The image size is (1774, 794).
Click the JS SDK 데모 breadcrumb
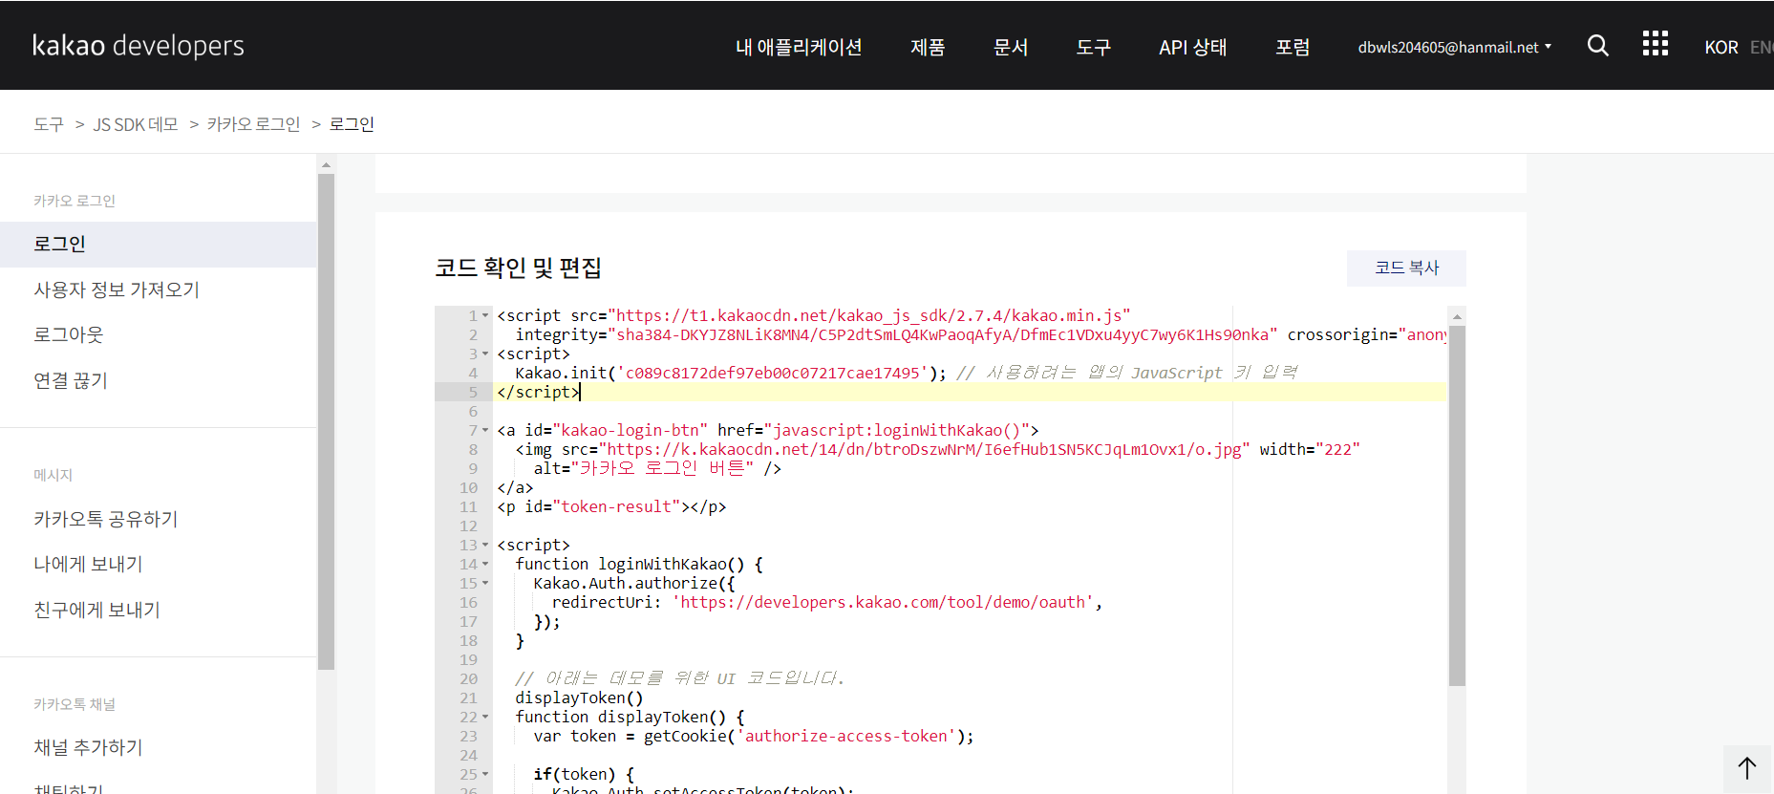coord(136,124)
